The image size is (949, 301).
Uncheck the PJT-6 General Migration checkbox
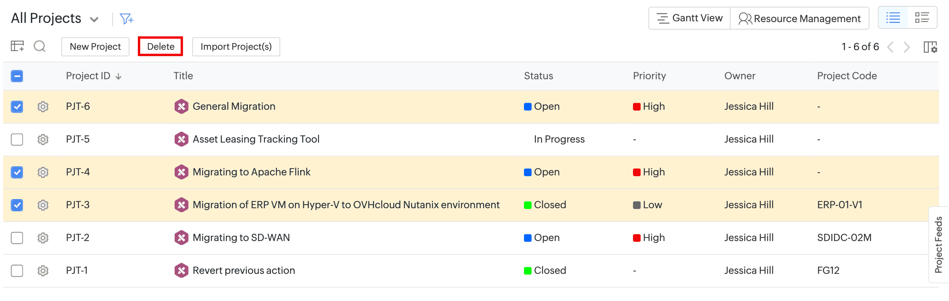point(17,107)
